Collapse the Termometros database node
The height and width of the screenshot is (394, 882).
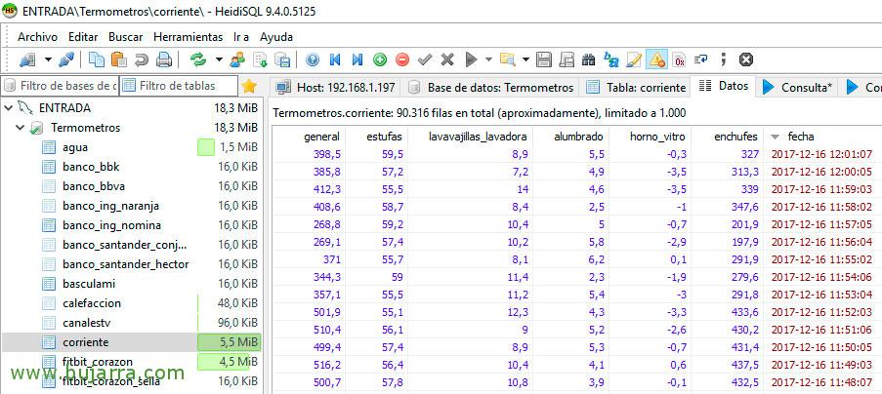pyautogui.click(x=21, y=128)
